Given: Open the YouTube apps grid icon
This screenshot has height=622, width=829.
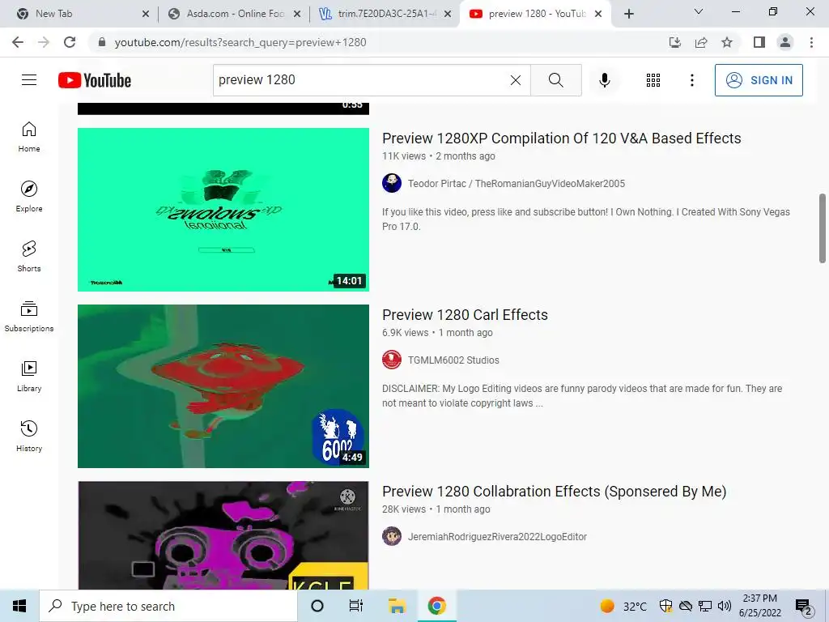Looking at the screenshot, I should 653,80.
